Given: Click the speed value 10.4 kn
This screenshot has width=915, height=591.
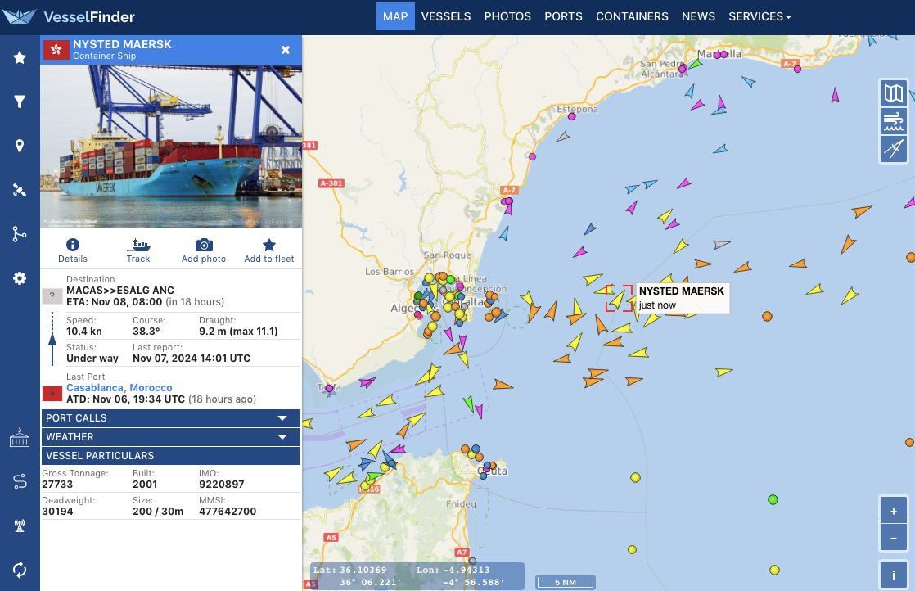Looking at the screenshot, I should click(84, 331).
